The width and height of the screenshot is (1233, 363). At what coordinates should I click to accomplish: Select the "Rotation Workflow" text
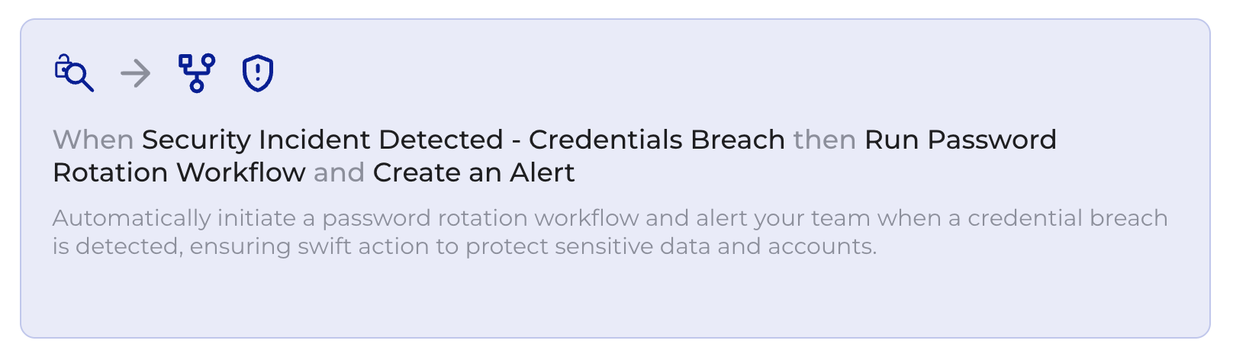coord(179,173)
